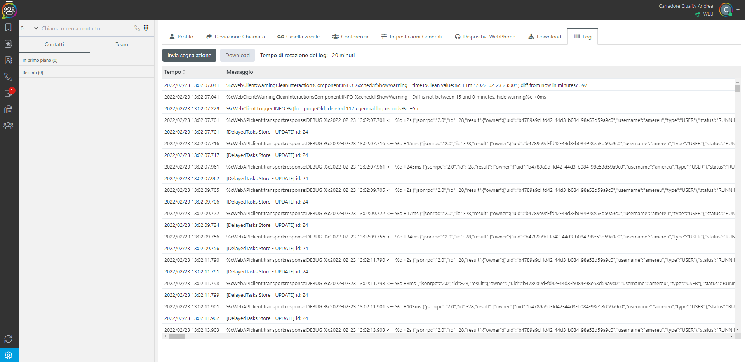
Task: Open the fax/documents sidebar icon
Action: click(8, 110)
